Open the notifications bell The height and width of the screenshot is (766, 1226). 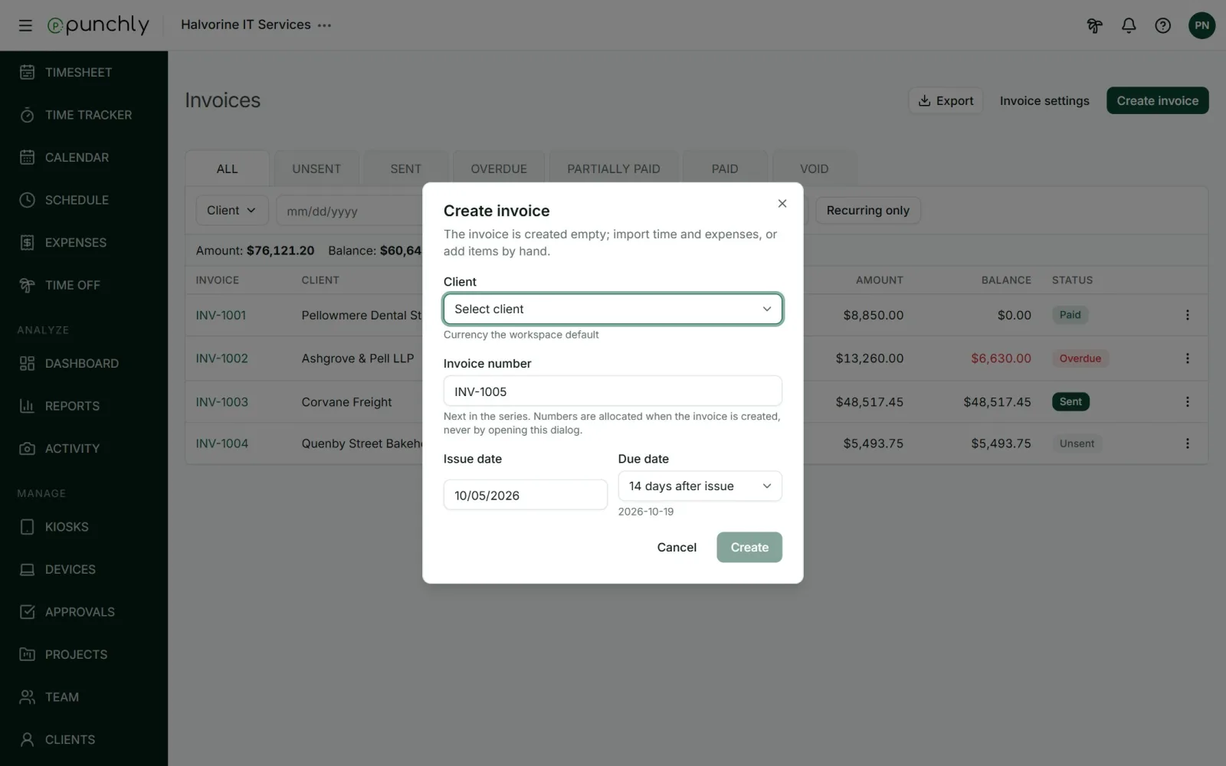1129,25
